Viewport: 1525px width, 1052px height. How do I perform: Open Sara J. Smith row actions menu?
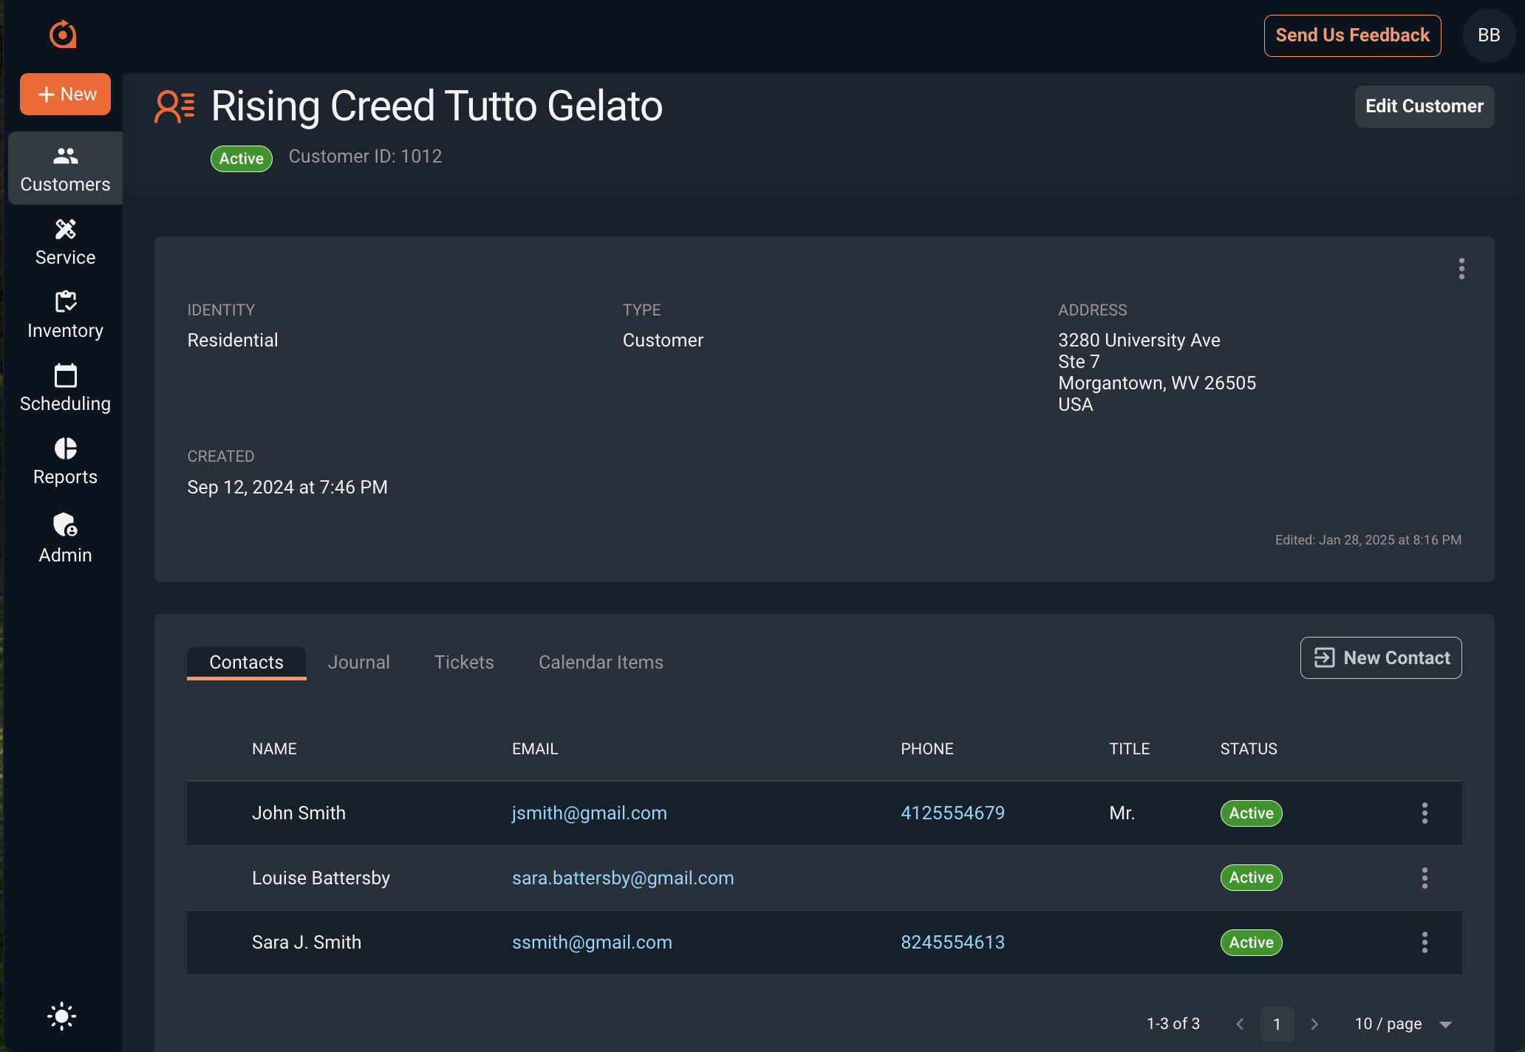coord(1424,943)
